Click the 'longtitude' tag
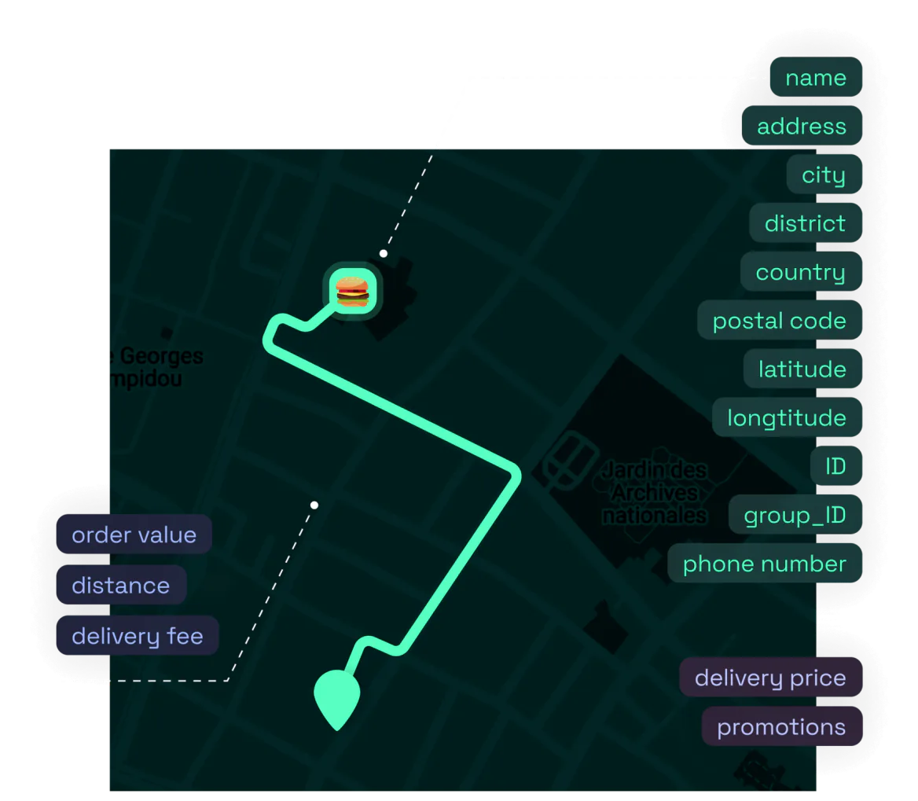 pos(787,417)
